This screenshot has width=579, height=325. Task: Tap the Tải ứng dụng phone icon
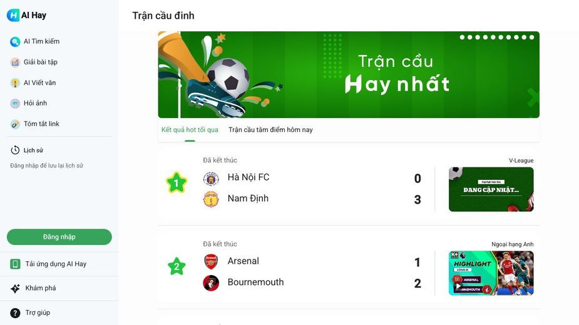click(15, 264)
